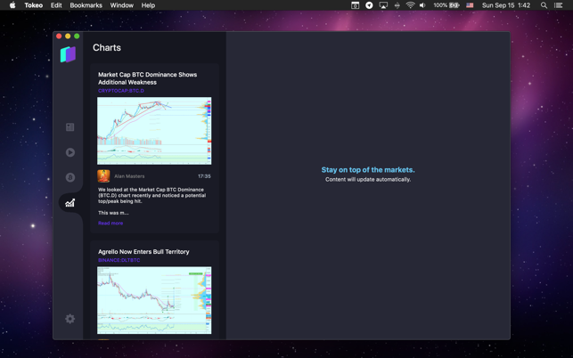Screen dimensions: 573x358
Task: Open the Bookmarks menu
Action: click(86, 5)
